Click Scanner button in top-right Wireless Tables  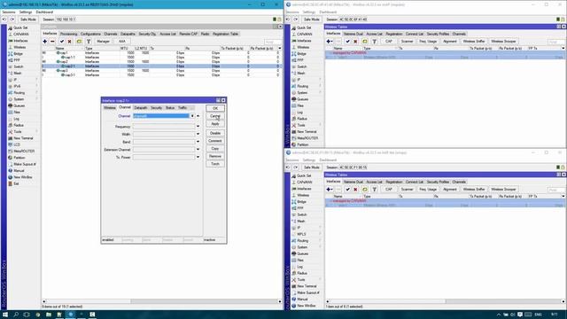click(x=407, y=42)
